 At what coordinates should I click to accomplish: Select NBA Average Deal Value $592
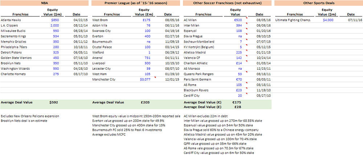[54, 102]
